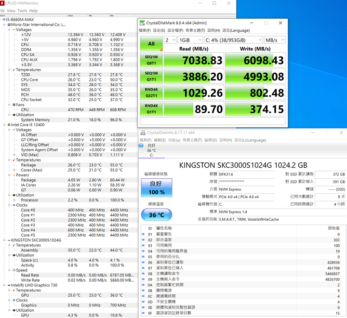Screen dimensions: 347x318
Task: Collapse the Intel(R) UHD Graphics 730 node
Action: (4, 285)
